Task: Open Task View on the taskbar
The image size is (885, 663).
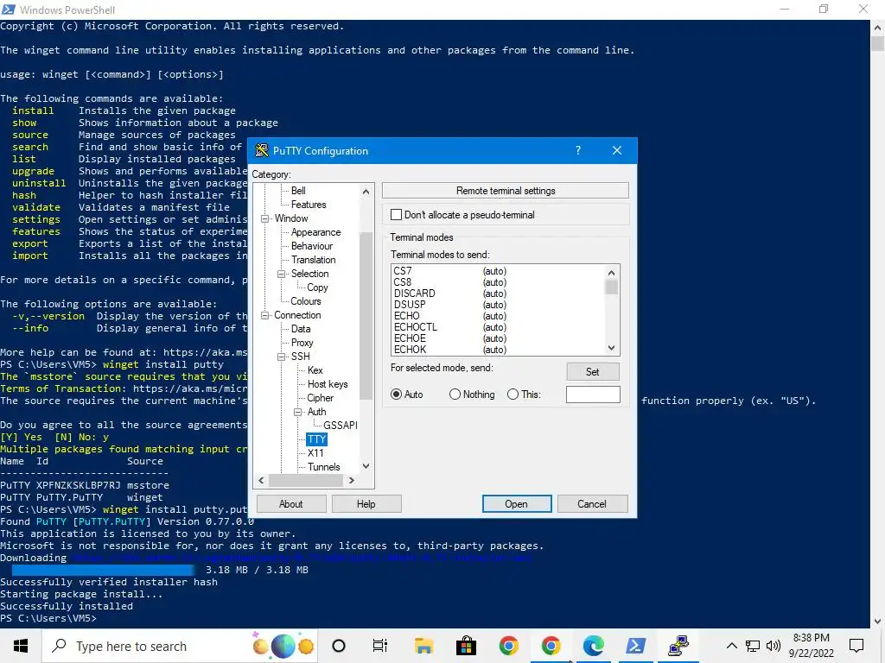Action: tap(380, 646)
